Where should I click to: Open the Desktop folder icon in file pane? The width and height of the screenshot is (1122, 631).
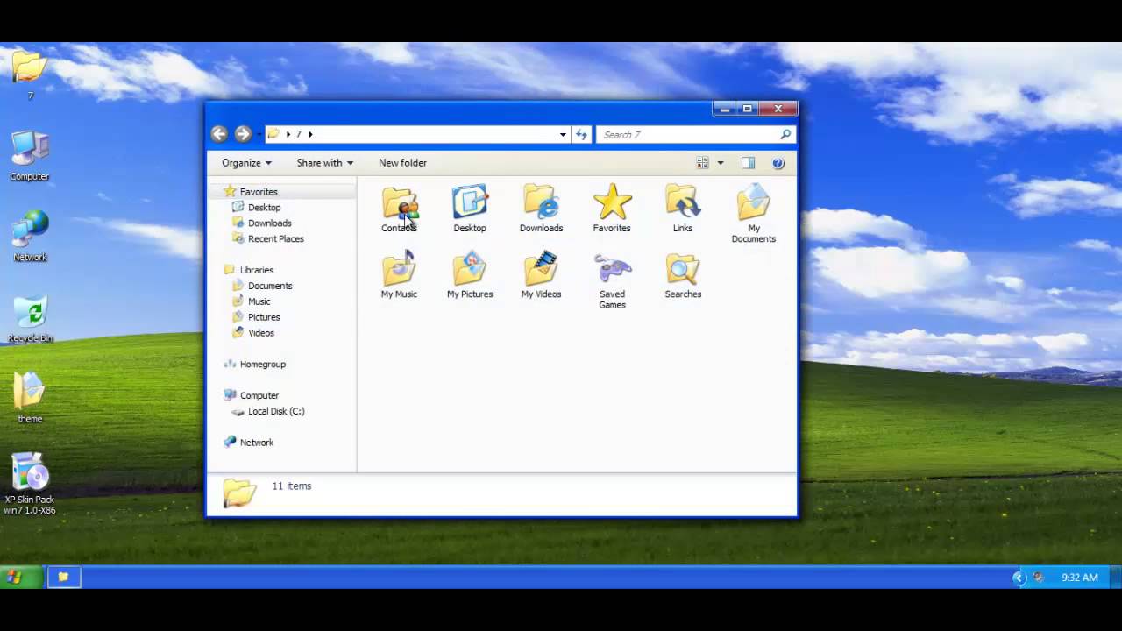pos(470,209)
